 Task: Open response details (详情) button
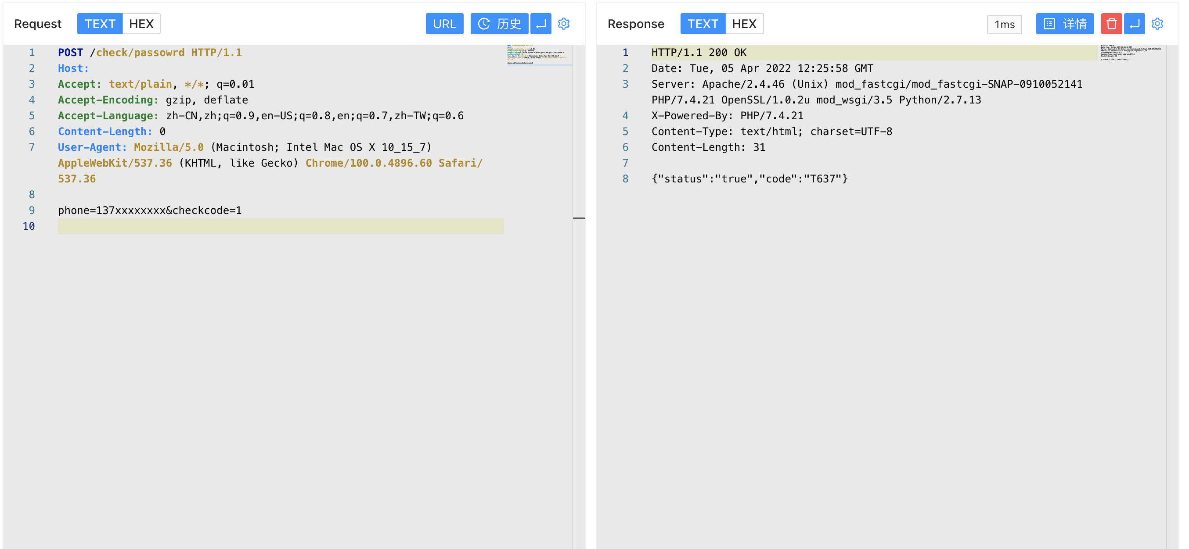[1064, 24]
